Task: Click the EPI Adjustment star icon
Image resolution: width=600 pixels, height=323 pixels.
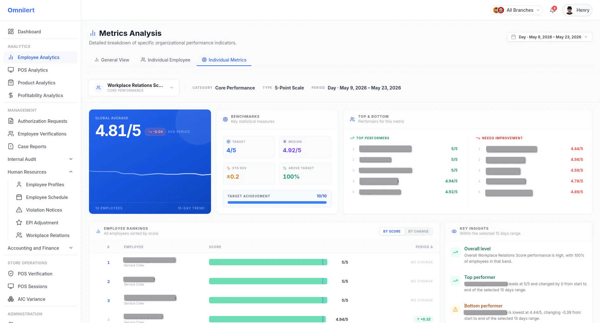Action: pyautogui.click(x=19, y=222)
